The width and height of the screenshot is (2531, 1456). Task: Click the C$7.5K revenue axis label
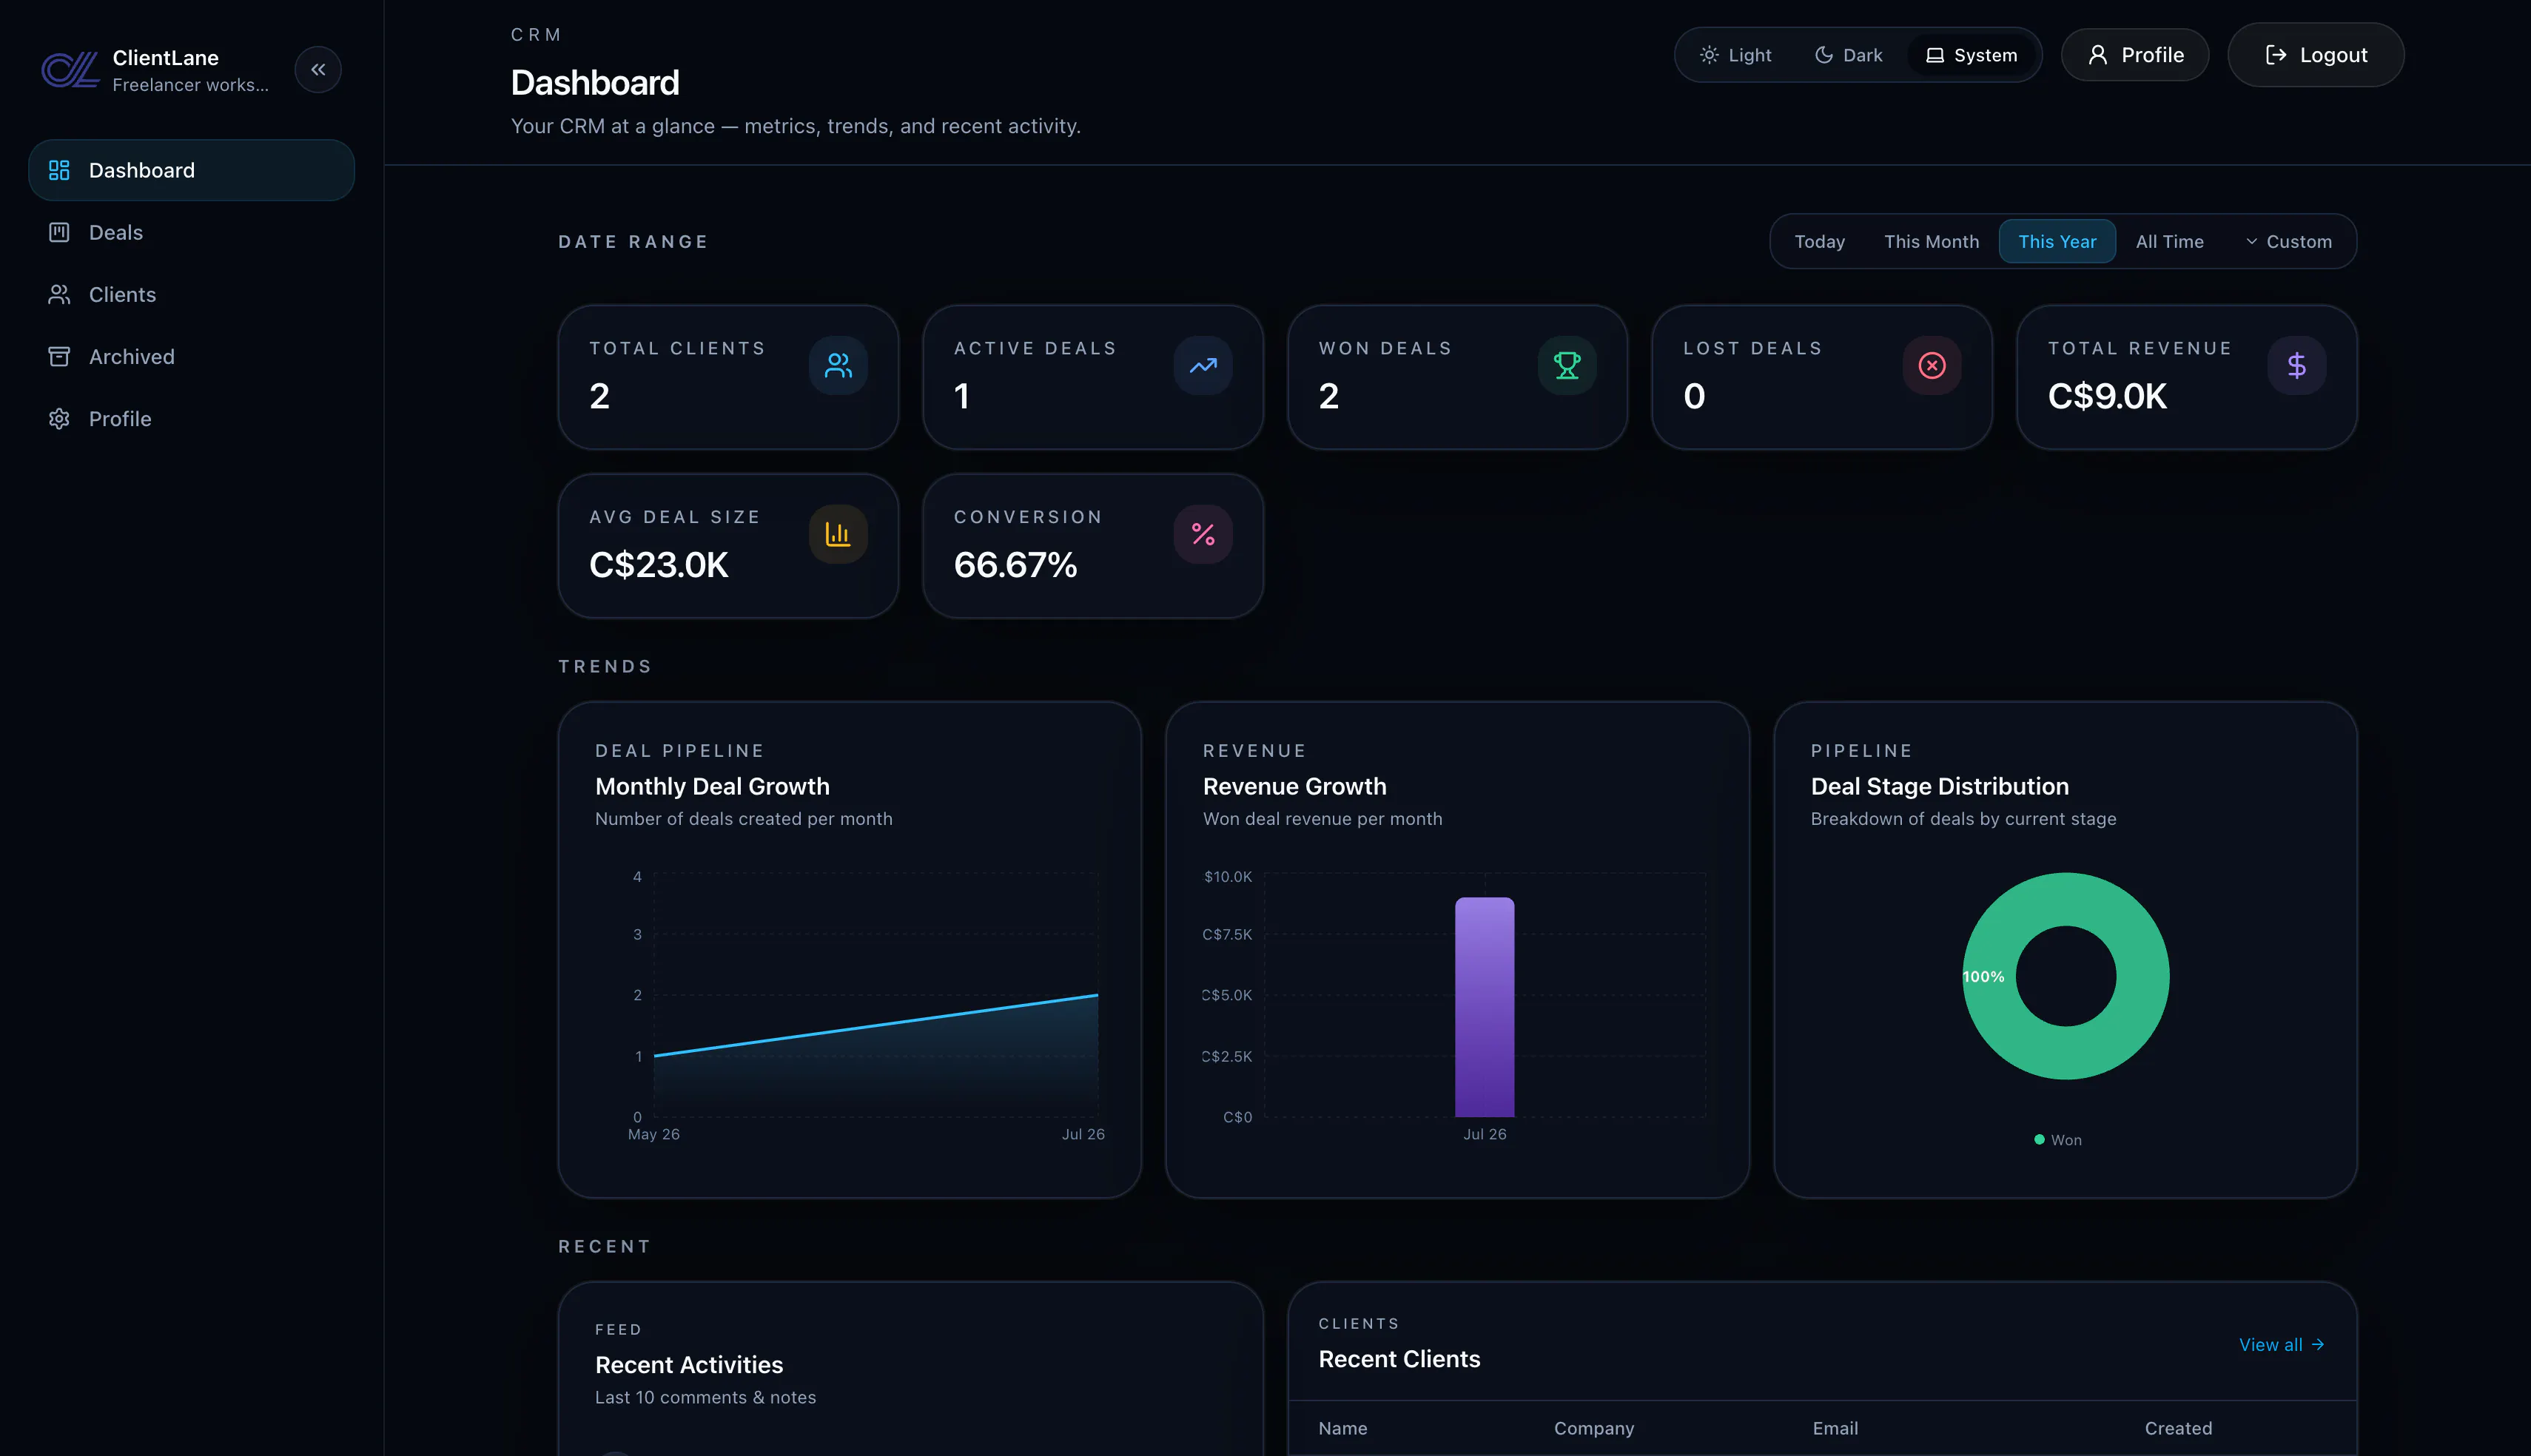pyautogui.click(x=1227, y=934)
